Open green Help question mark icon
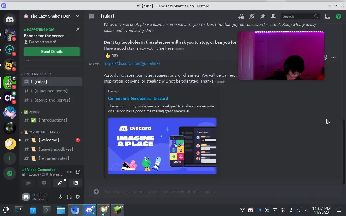This screenshot has height=216, width=346. point(338,16)
